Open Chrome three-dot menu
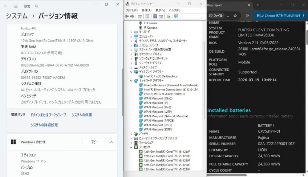This screenshot has width=308, height=177. coord(304,15)
